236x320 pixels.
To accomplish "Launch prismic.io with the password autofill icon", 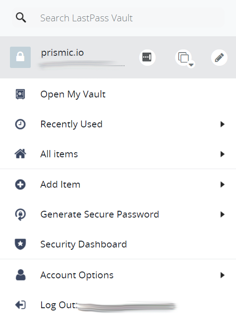I will (x=147, y=58).
